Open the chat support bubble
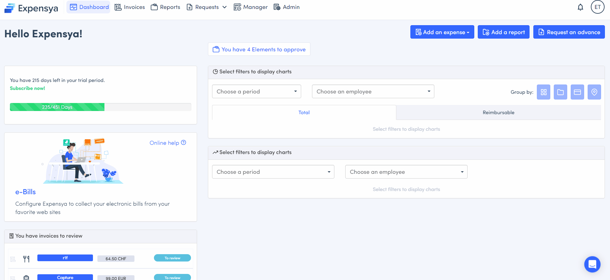 click(592, 264)
